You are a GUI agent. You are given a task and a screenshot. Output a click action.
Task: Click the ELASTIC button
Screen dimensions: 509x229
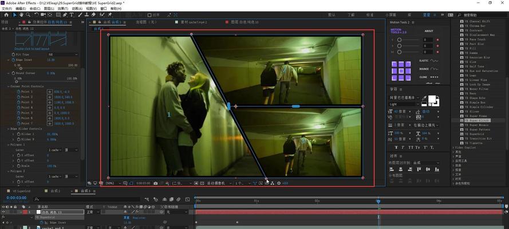(x=429, y=61)
